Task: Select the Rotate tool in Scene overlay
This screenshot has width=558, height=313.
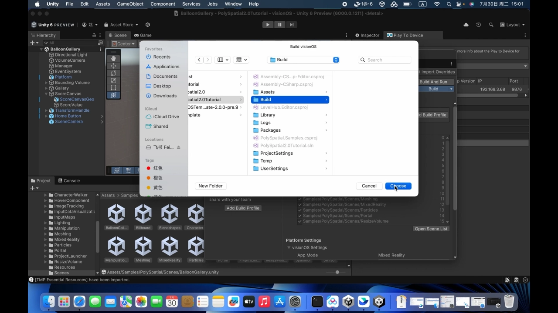Action: [113, 73]
